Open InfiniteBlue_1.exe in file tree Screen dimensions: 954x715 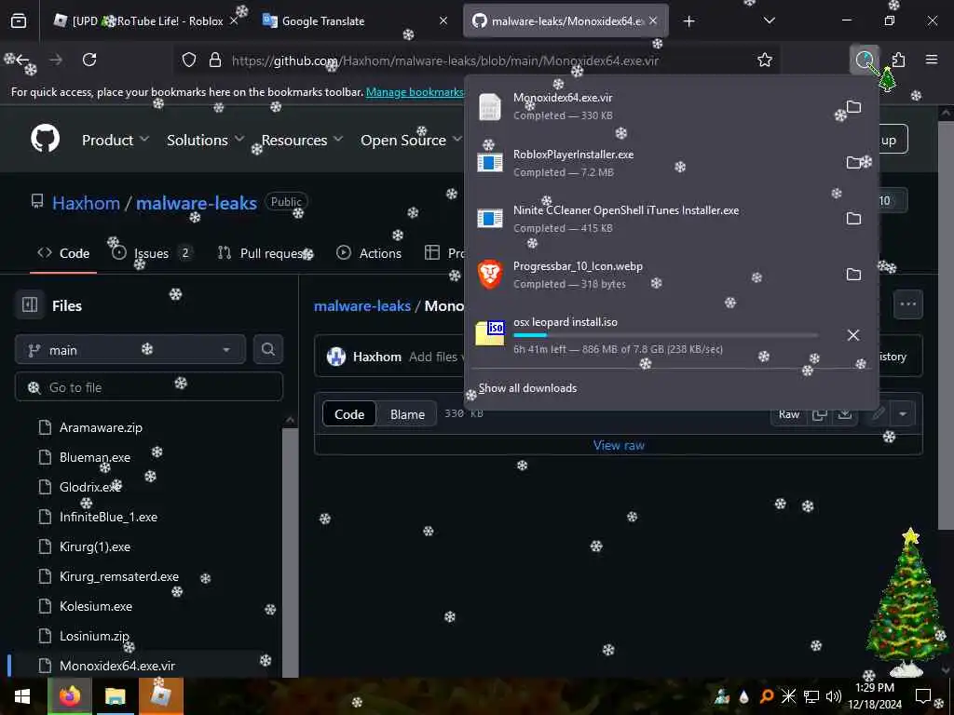(108, 517)
